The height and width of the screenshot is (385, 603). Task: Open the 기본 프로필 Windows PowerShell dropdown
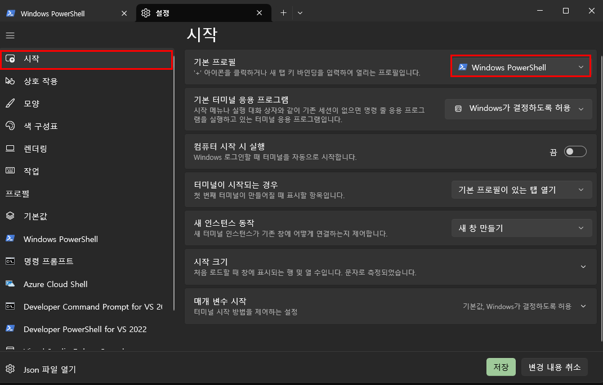click(521, 67)
